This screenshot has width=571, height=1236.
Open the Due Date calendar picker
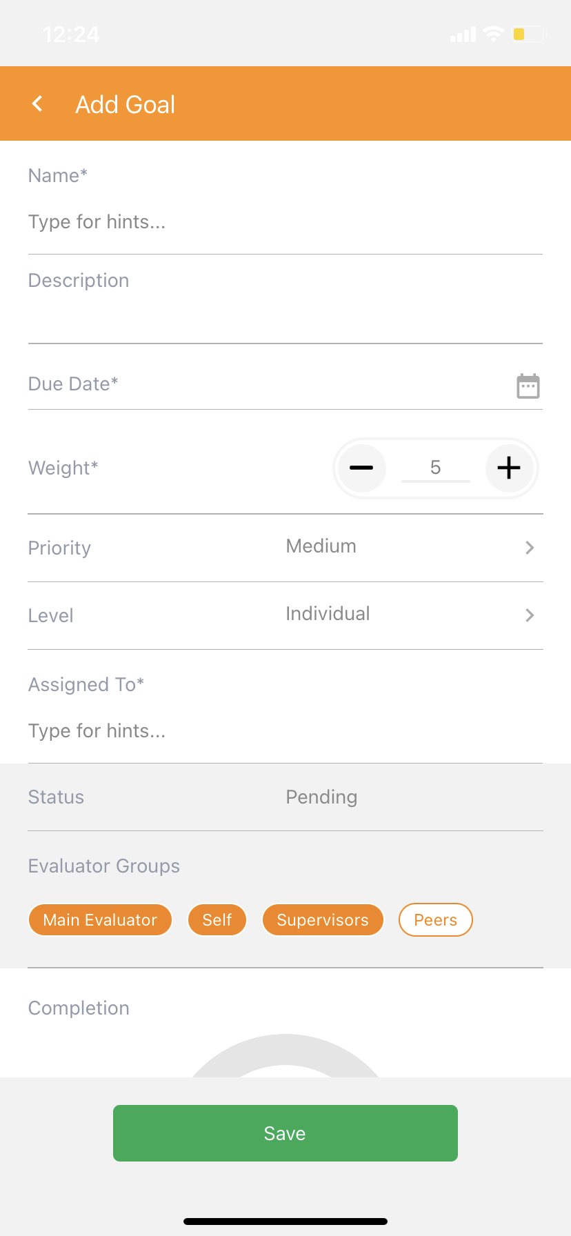click(x=528, y=386)
